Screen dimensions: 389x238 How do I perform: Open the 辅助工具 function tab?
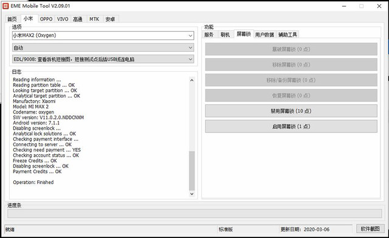click(x=287, y=35)
